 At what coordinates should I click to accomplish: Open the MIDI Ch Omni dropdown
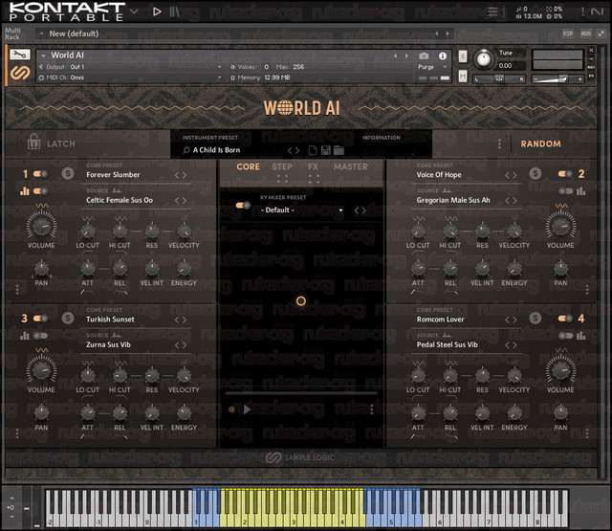click(x=219, y=77)
